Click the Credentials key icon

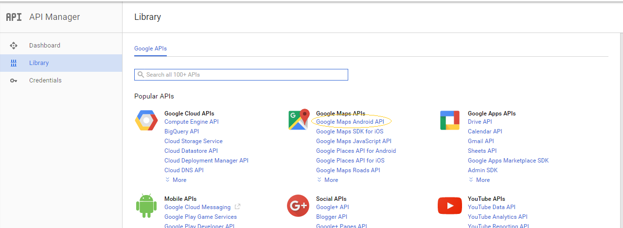(14, 81)
